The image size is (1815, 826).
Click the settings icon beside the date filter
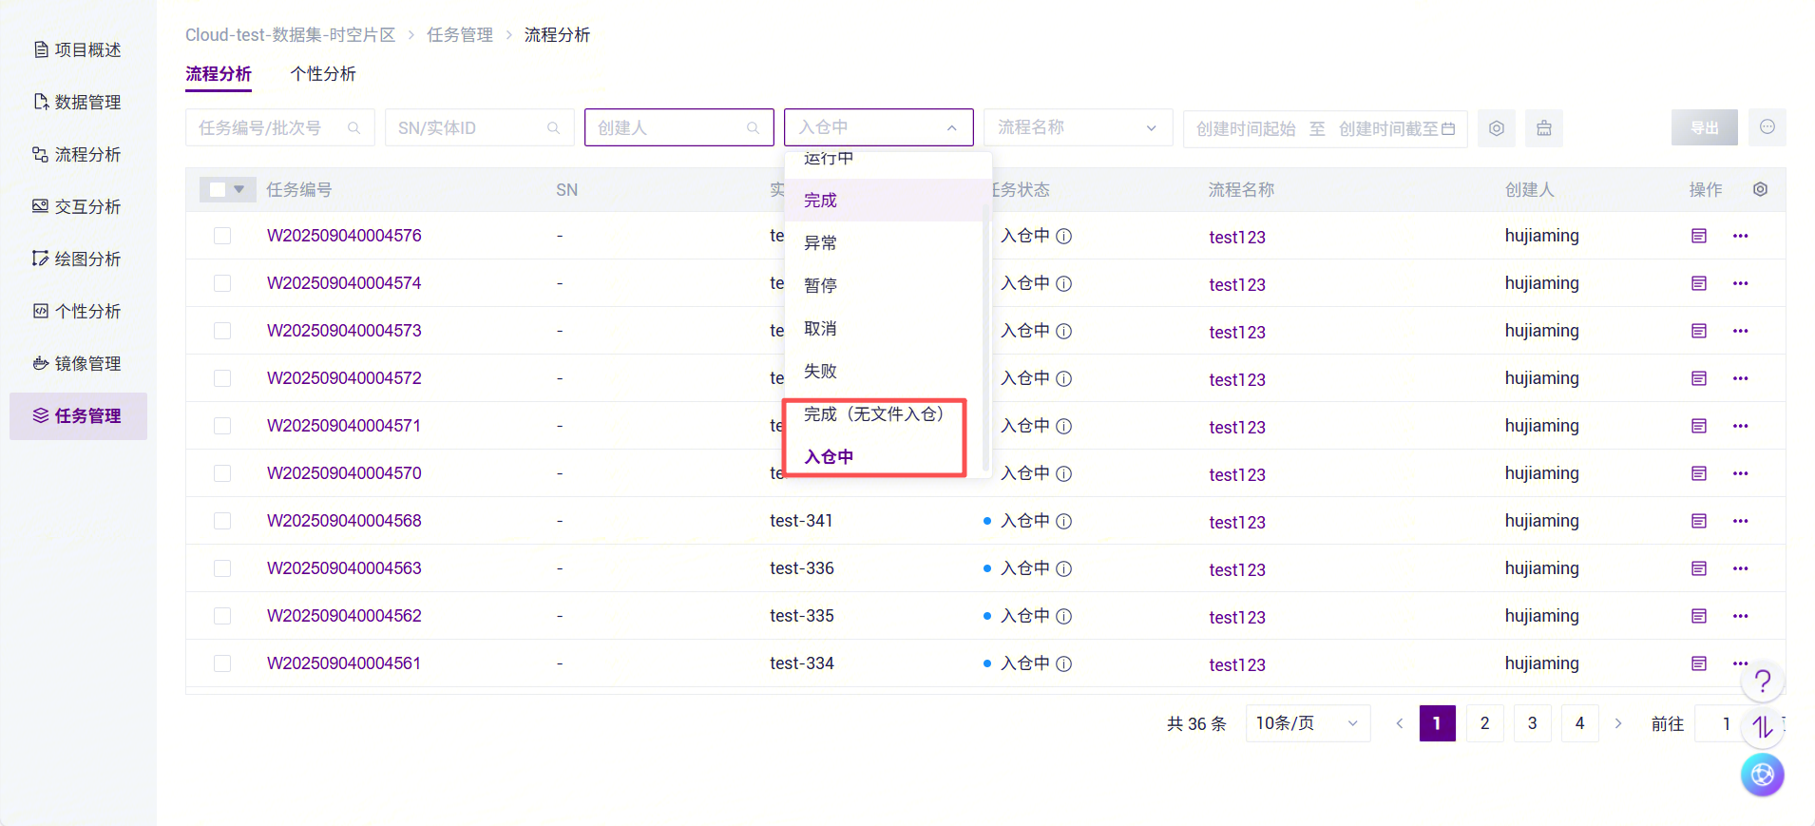(x=1496, y=128)
